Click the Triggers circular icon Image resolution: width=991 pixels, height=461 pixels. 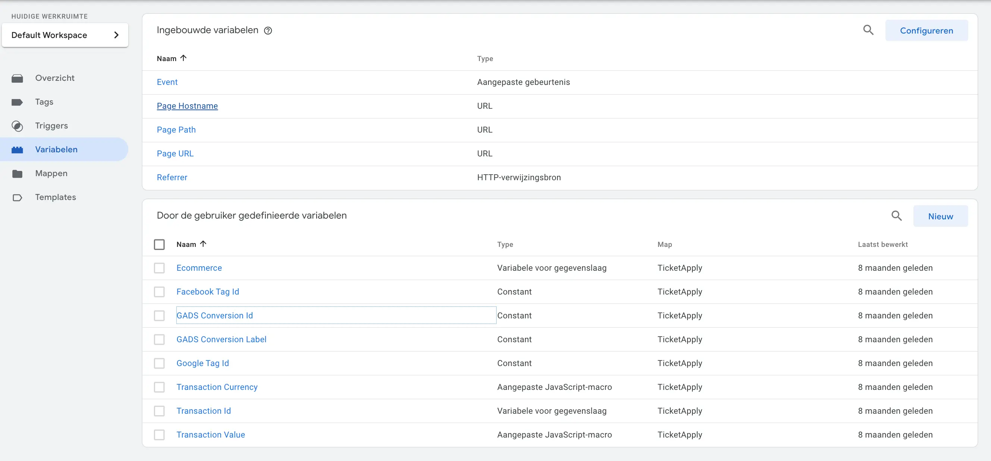click(17, 126)
